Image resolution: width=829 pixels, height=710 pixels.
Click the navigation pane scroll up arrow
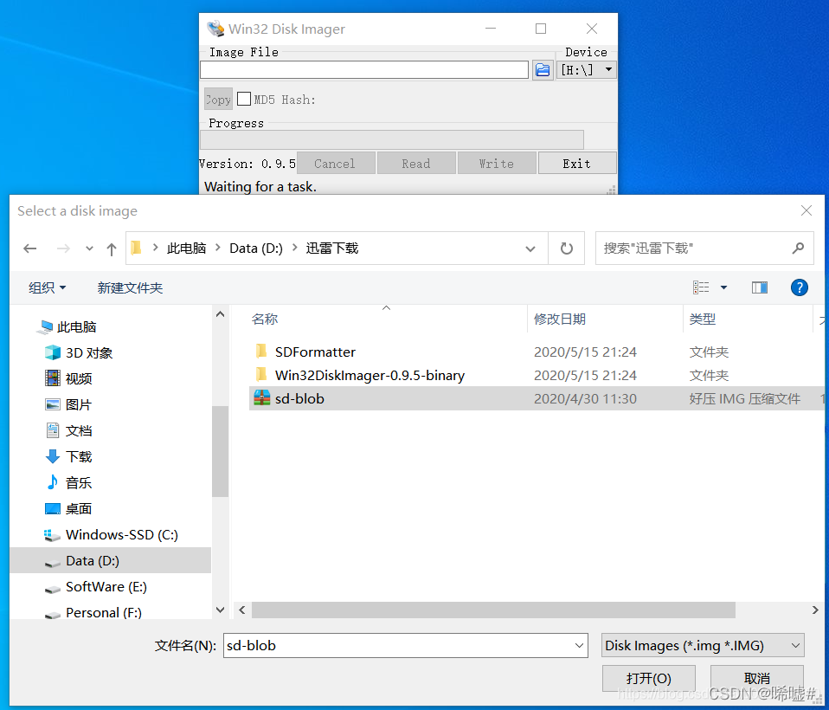220,314
